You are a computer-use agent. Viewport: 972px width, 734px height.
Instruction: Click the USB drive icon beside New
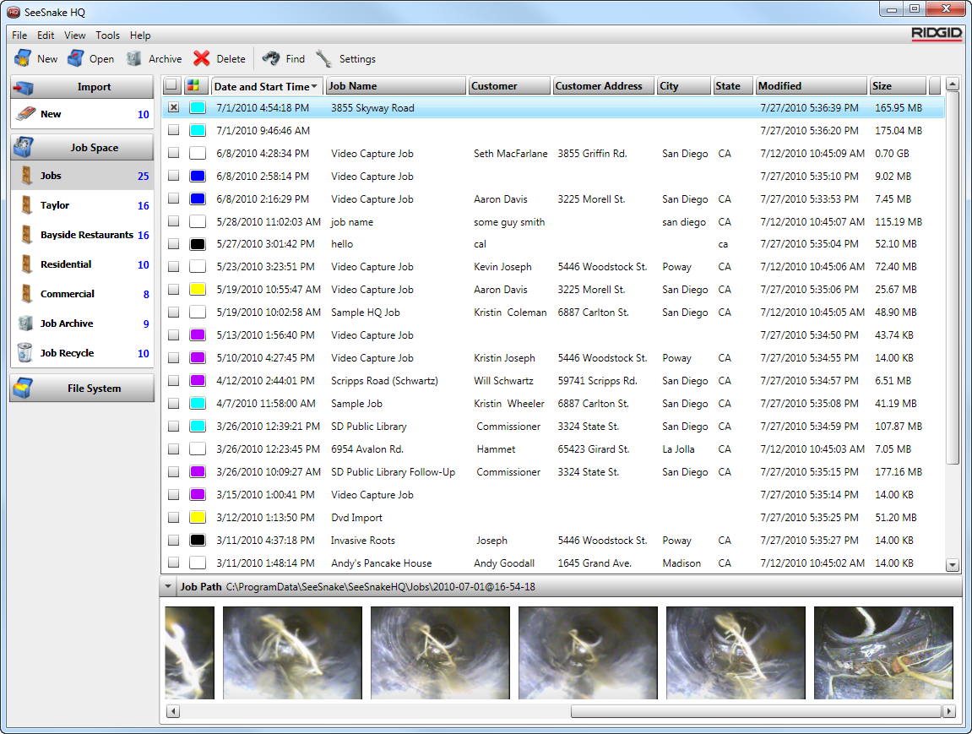pyautogui.click(x=25, y=114)
